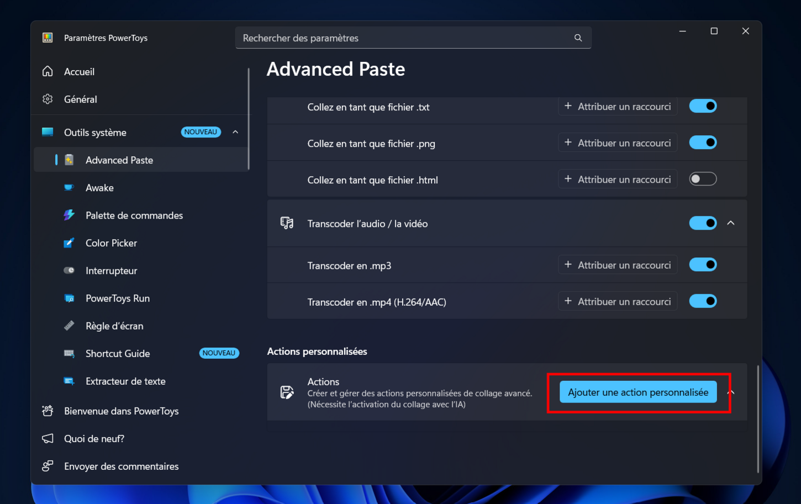
Task: Click the Extracteur de texte icon
Action: (69, 381)
